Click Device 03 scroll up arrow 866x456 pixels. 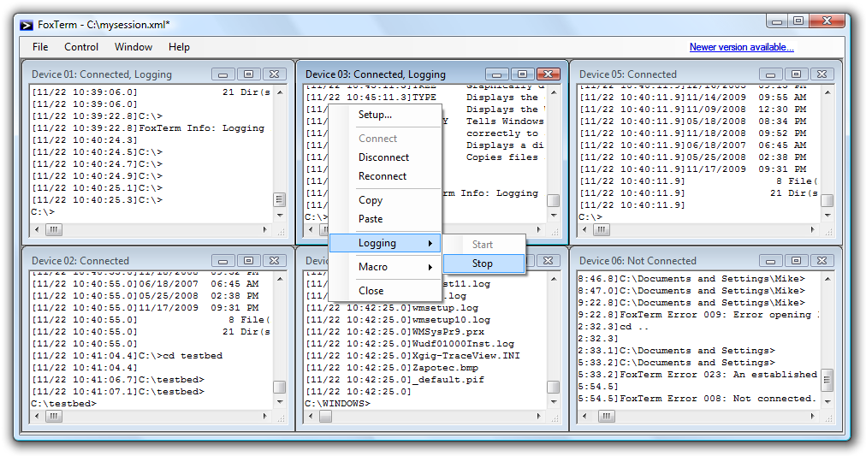coord(554,92)
